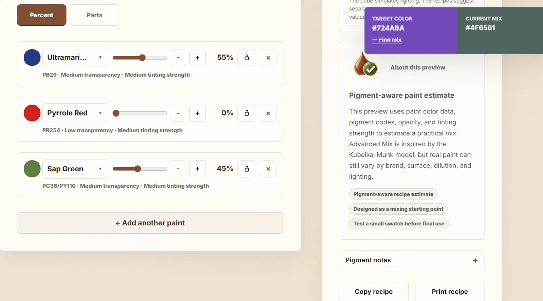Expand the Pigment notes section
This screenshot has height=301, width=543.
pyautogui.click(x=412, y=260)
